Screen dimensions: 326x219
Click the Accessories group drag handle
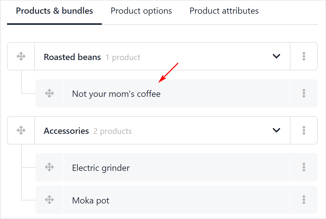point(21,130)
